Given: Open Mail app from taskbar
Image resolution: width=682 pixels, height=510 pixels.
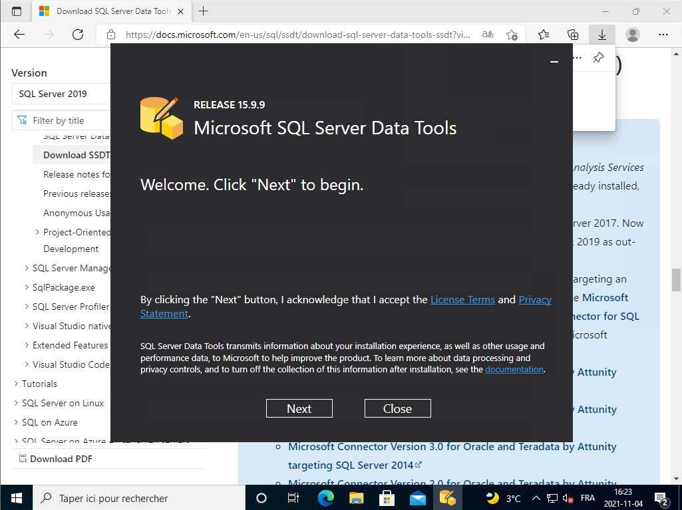Looking at the screenshot, I should pos(418,498).
